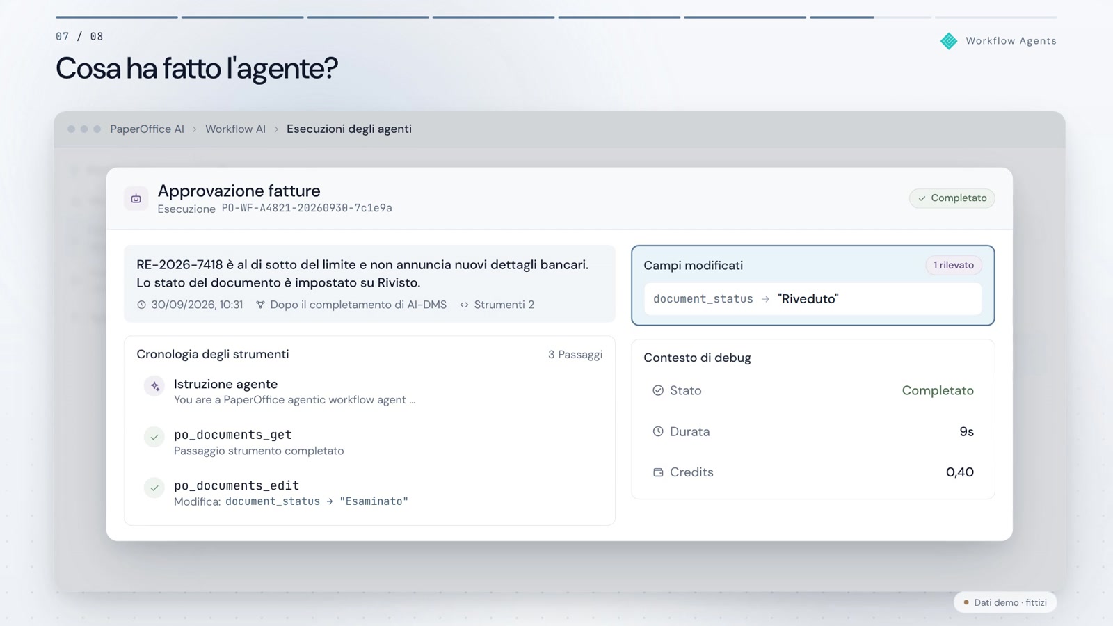Click the checkmark icon for po_documents_get

click(x=154, y=437)
